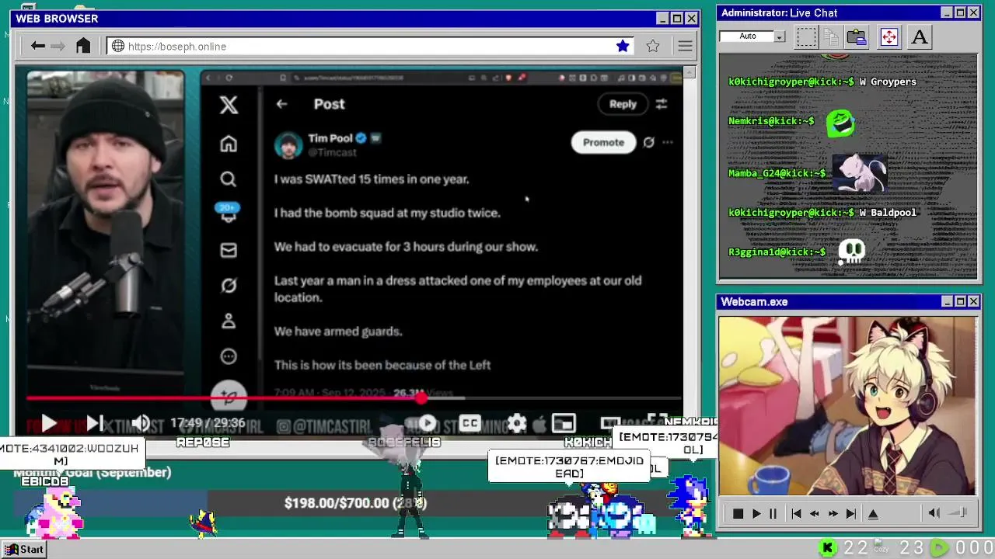The width and height of the screenshot is (995, 559).
Task: Open the Start menu
Action: [23, 549]
